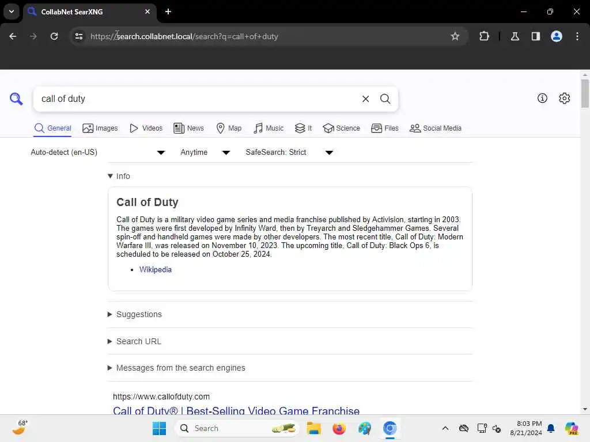
Task: Open the weather widget showing 68°
Action: [20, 428]
